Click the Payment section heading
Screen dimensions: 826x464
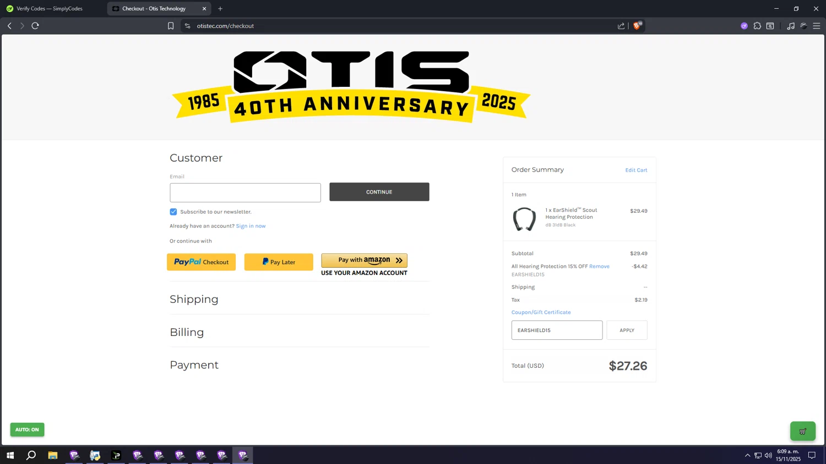tap(194, 365)
